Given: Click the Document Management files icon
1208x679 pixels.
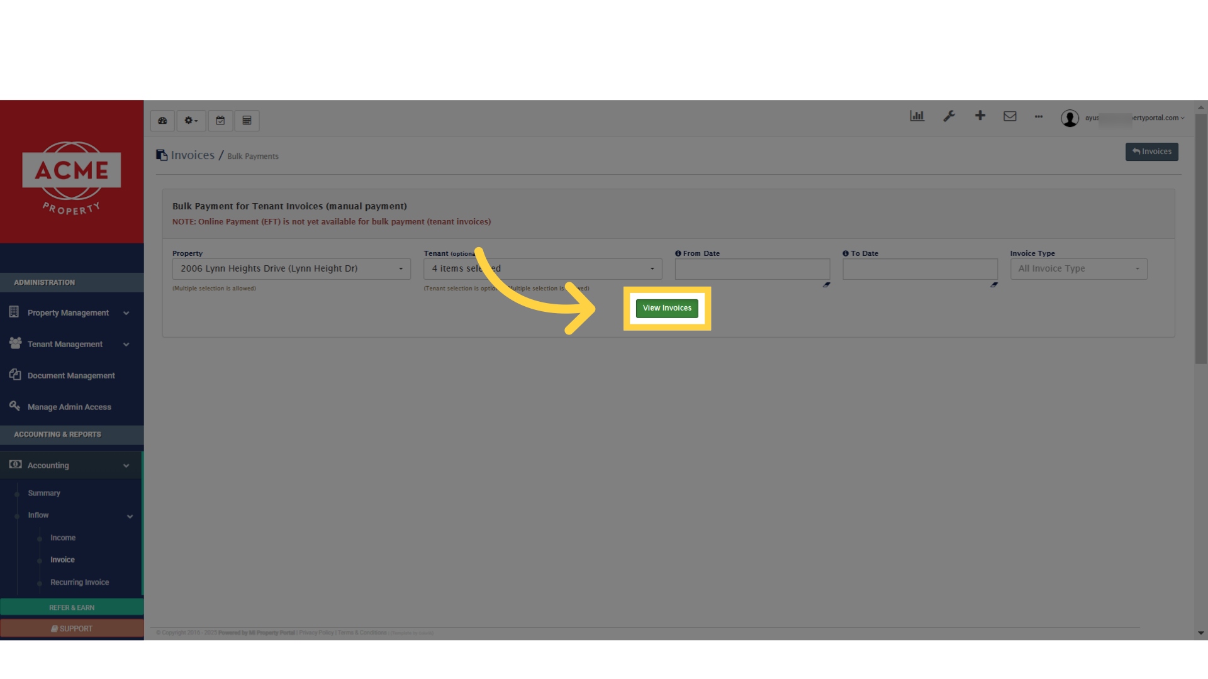Looking at the screenshot, I should [x=15, y=375].
